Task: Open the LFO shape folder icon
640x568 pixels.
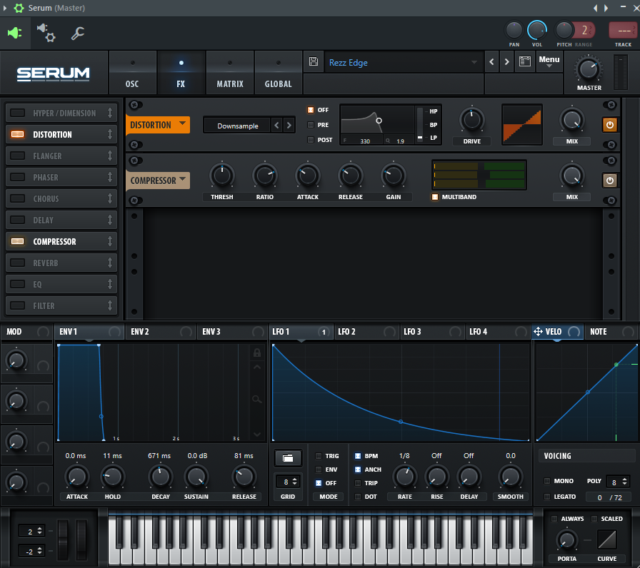Action: point(288,458)
